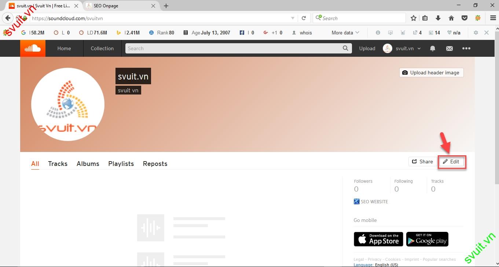Viewport: 499px width, 267px height.
Task: Click the SoundCloud logo icon
Action: point(33,48)
